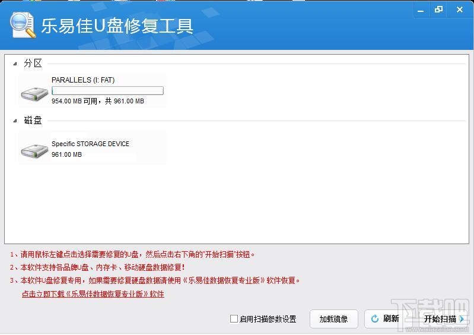
Task: Click instruction line 2 about 内存卡
Action: pos(97,267)
